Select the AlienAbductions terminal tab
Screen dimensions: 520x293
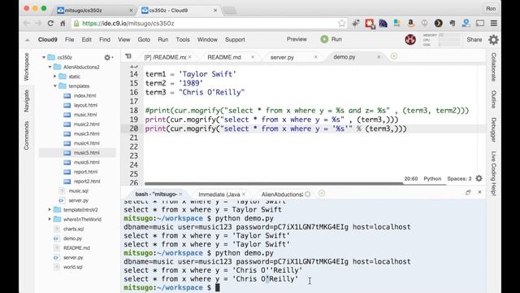282,195
